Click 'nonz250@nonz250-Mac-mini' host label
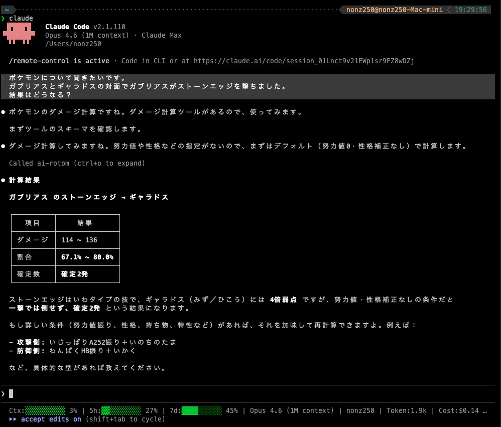Viewport: 501px width, 427px height. [395, 10]
